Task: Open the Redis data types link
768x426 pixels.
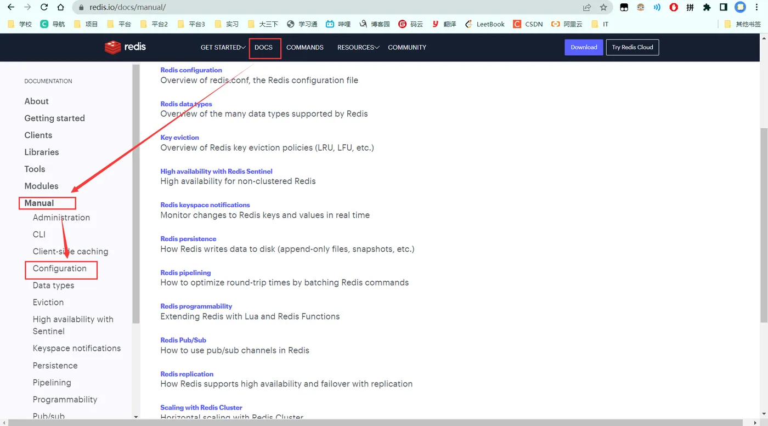Action: click(x=186, y=104)
